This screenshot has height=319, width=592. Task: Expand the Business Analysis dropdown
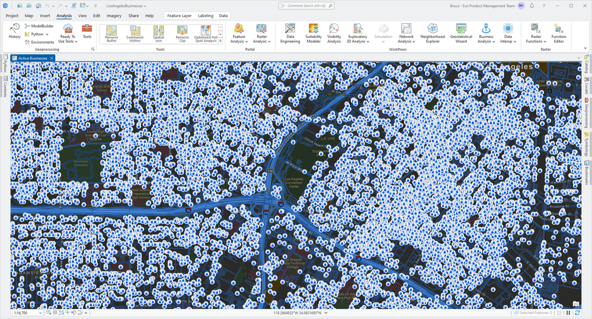click(x=486, y=33)
